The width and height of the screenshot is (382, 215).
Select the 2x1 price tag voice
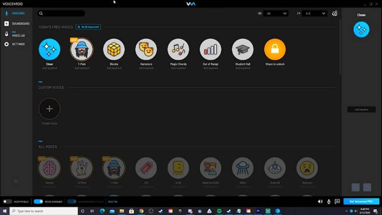(x=146, y=168)
